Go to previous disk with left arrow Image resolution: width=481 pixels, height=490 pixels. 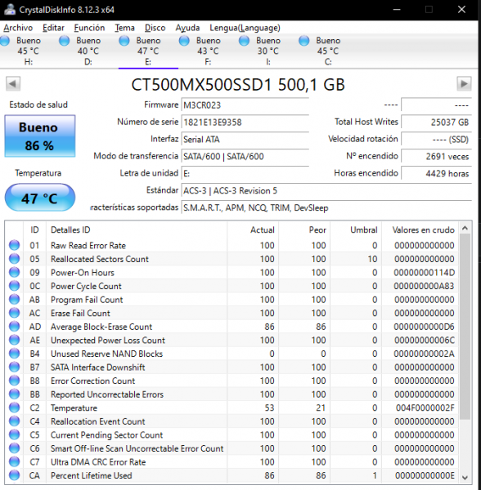[13, 84]
